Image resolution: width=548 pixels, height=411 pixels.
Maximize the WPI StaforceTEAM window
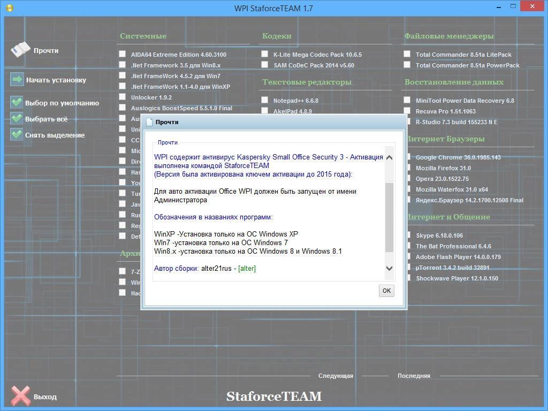[513, 6]
